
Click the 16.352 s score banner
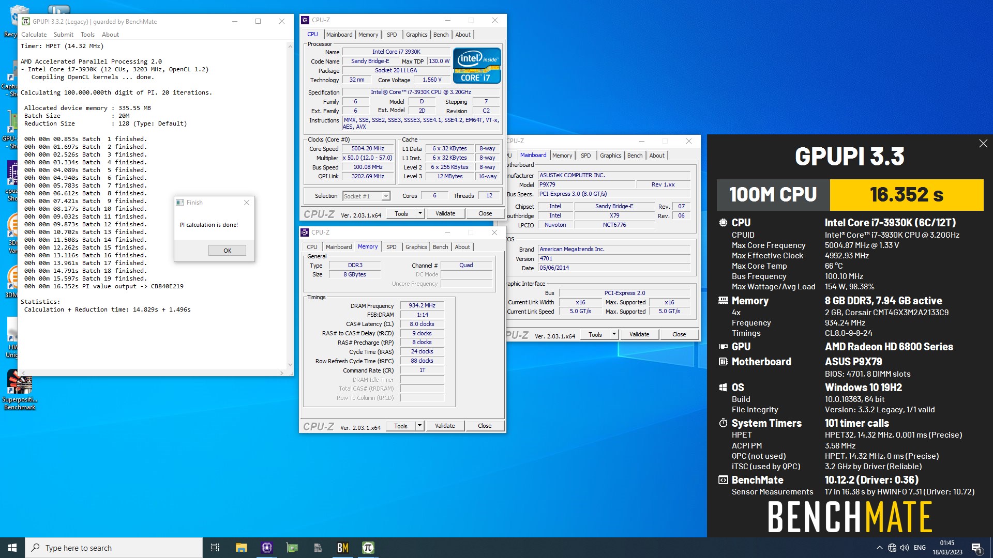tap(907, 195)
